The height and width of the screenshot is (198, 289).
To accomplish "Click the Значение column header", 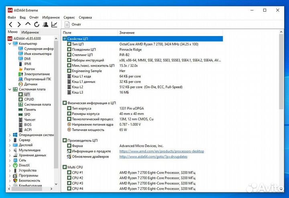I will [170, 32].
